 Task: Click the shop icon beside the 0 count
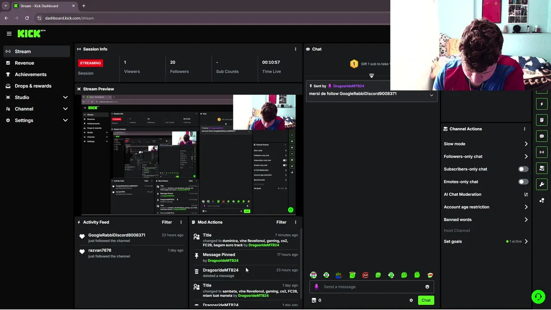314,300
